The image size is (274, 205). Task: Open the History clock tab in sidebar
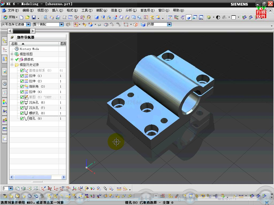[x=5, y=84]
